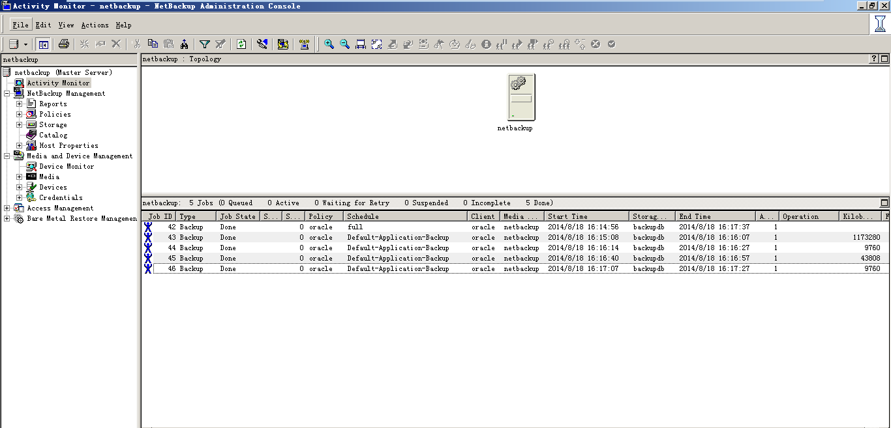The height and width of the screenshot is (428, 891).
Task: Click the dashed-frame topology view icon
Action: (376, 44)
